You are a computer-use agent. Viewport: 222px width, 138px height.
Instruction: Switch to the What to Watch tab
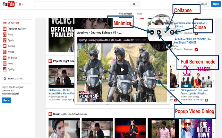[125, 14]
